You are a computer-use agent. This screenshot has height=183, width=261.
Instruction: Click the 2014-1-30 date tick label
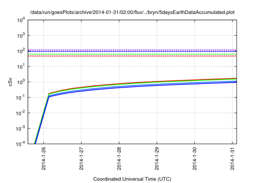195,158
